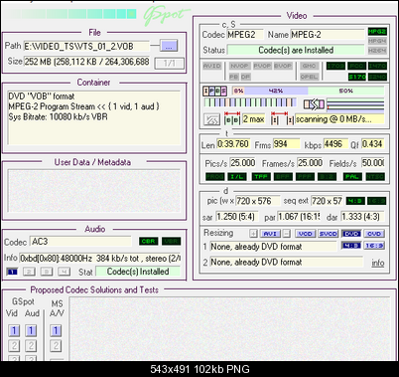
Task: Click the I-frame distance icon
Action: point(282,118)
